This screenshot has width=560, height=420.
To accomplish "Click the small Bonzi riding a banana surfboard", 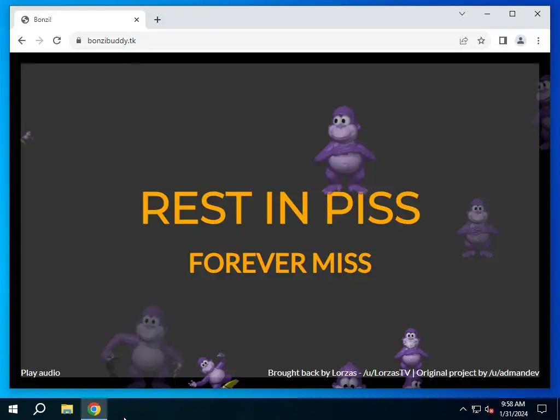I will tap(214, 371).
